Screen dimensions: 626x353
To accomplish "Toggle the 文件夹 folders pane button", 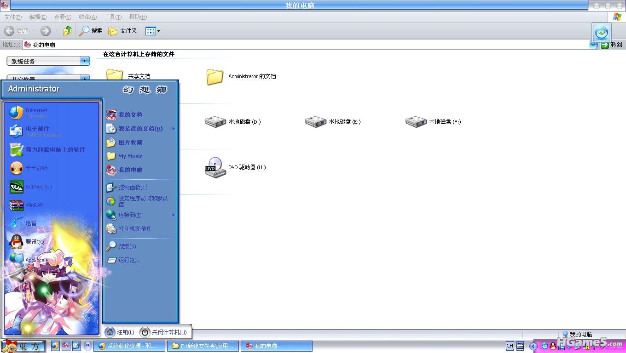I will 122,31.
